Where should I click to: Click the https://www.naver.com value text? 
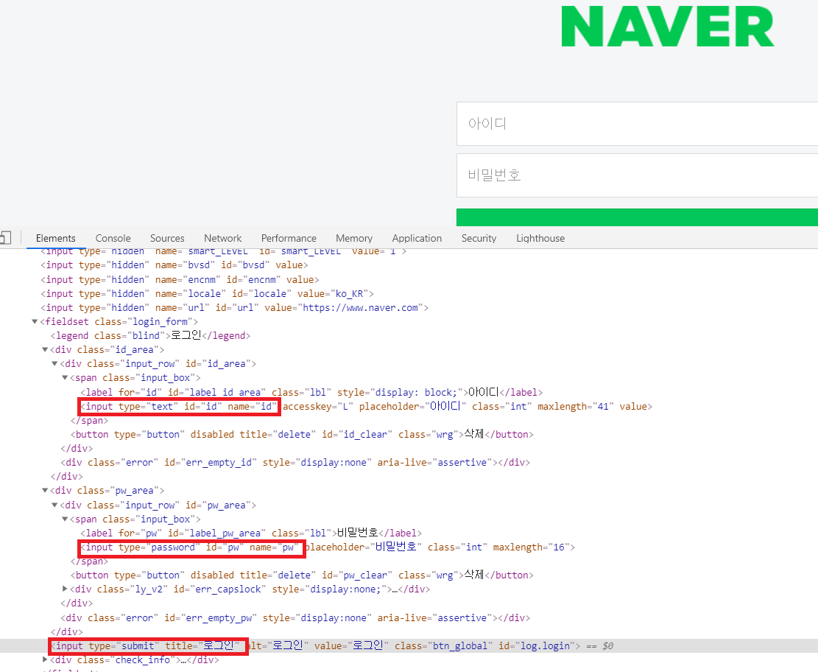(x=361, y=308)
